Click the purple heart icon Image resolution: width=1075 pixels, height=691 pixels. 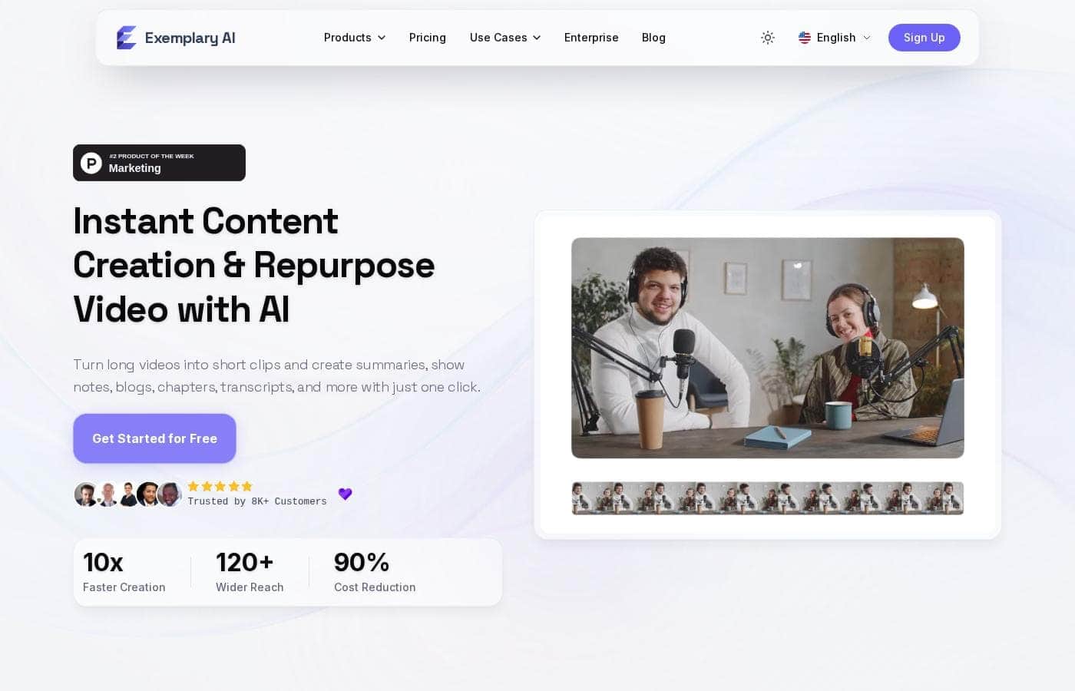[x=346, y=494]
